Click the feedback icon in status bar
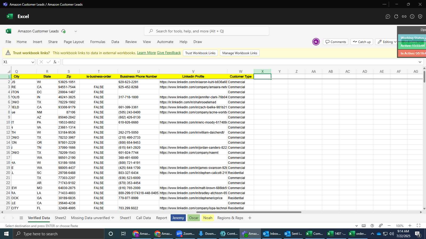The width and height of the screenshot is (426, 239). (381, 226)
